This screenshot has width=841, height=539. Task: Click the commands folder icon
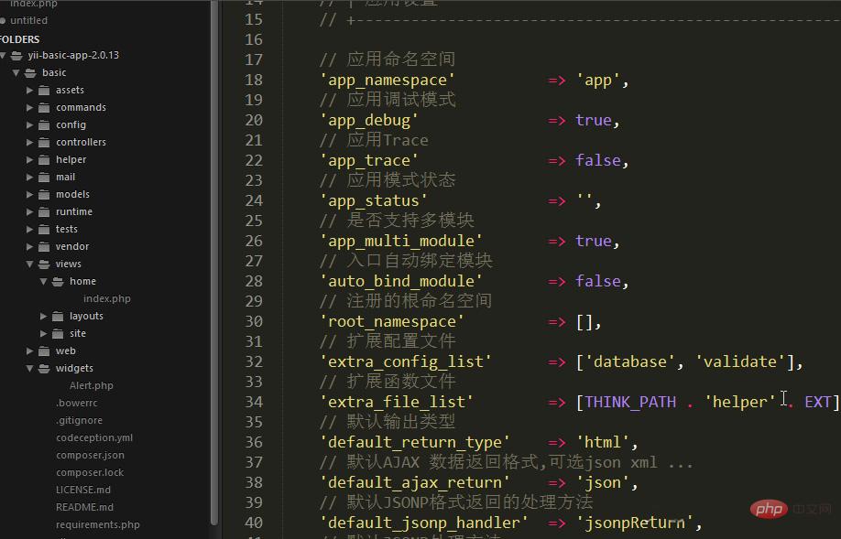44,107
